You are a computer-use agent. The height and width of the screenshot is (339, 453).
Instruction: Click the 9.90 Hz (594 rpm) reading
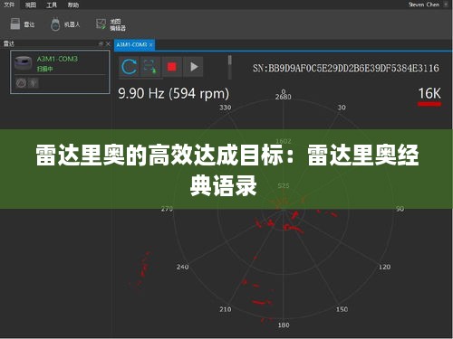pos(174,93)
